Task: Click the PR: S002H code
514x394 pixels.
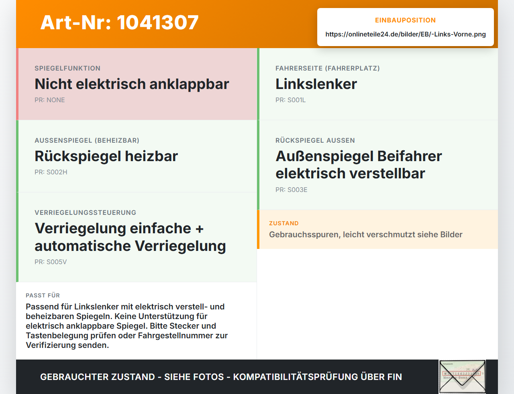Action: point(51,172)
